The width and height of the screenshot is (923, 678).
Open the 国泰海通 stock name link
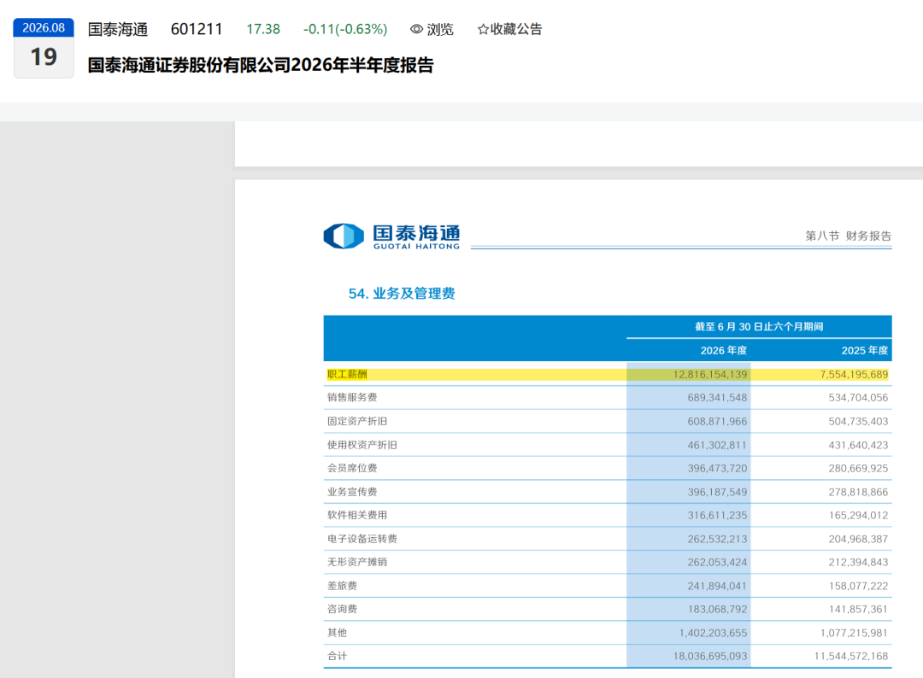118,29
